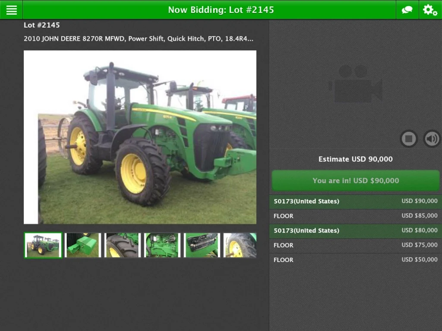Select the tire close-up thumbnail
The image size is (442, 331).
(x=122, y=245)
